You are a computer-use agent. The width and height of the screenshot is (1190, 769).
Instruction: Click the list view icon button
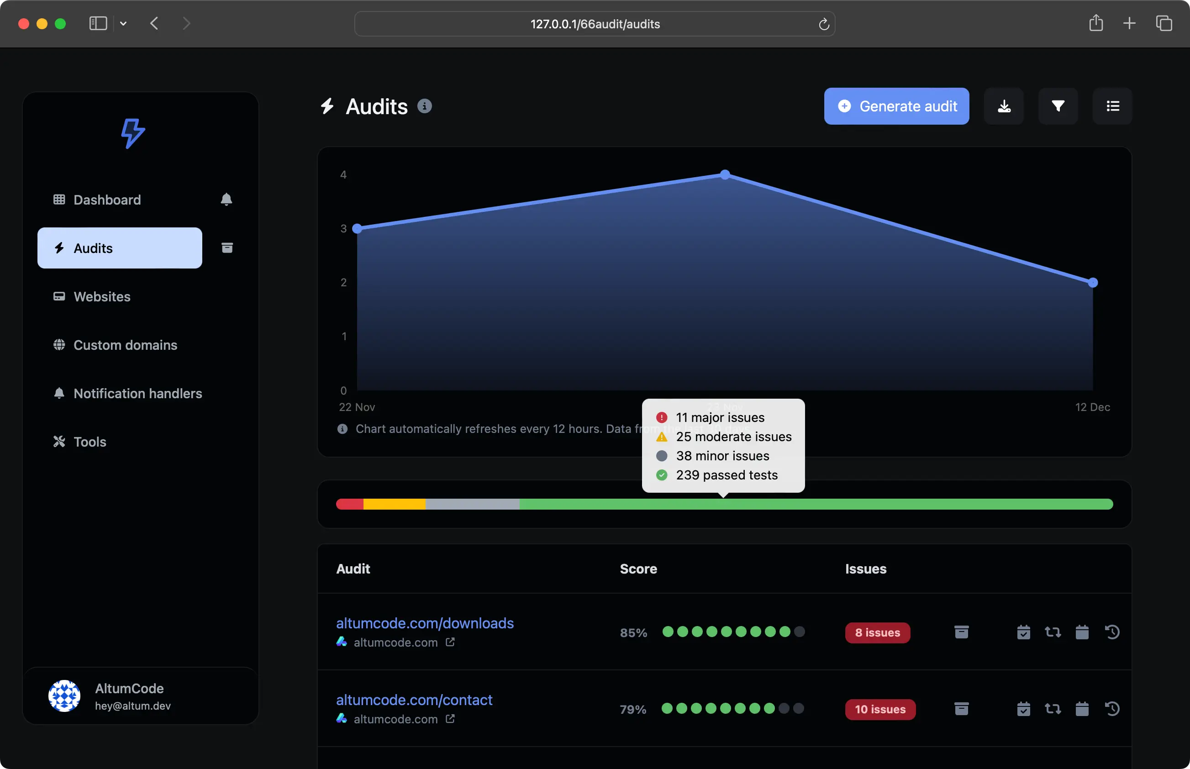pos(1112,106)
